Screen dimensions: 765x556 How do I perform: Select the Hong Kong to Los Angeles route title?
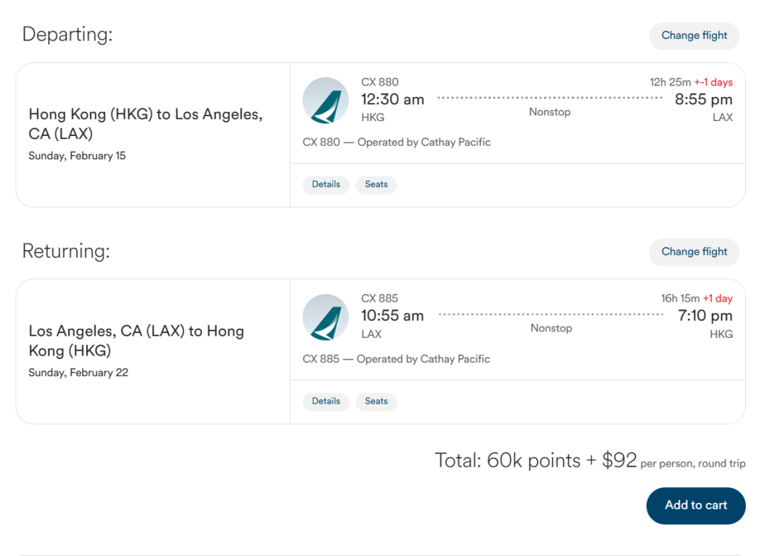click(145, 124)
